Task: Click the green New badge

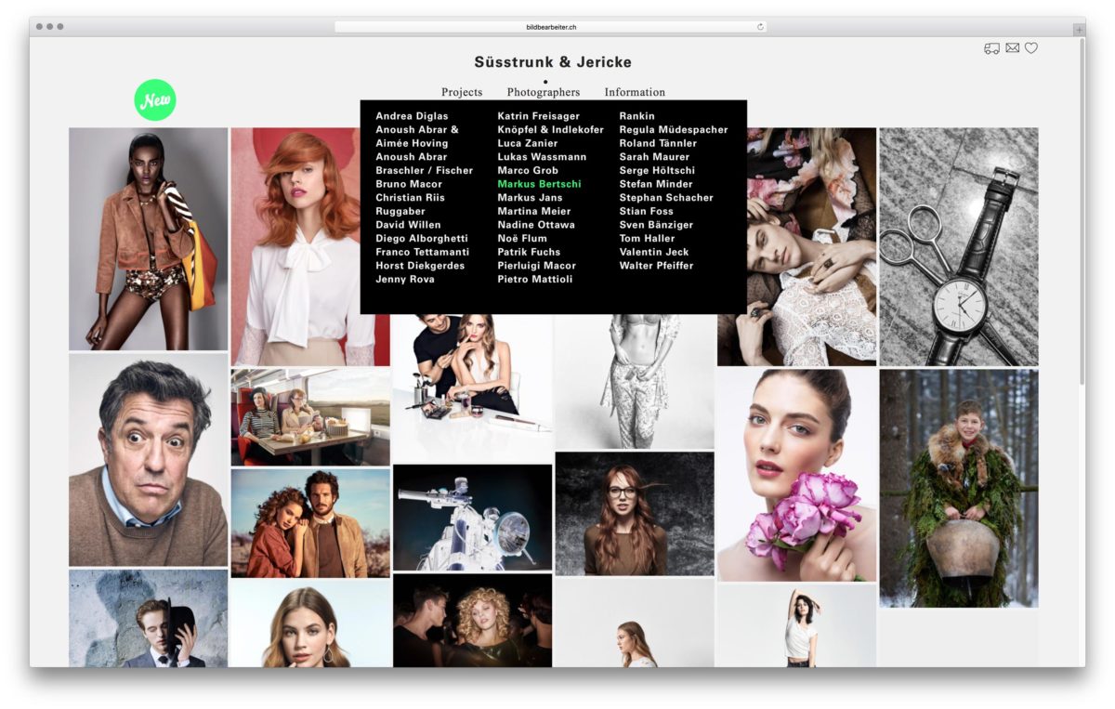Action: click(x=155, y=100)
